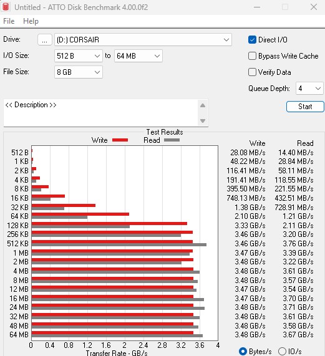Expand the (D:) CORSAIR drive dropdown
Image resolution: width=325 pixels, height=356 pixels.
[143, 40]
